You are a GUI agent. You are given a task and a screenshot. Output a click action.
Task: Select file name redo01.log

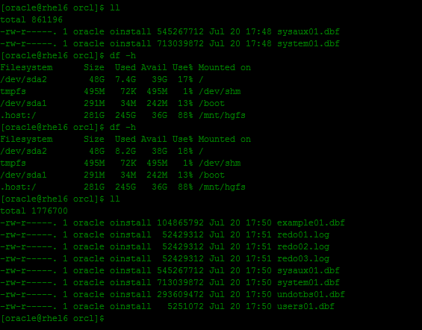(x=303, y=234)
